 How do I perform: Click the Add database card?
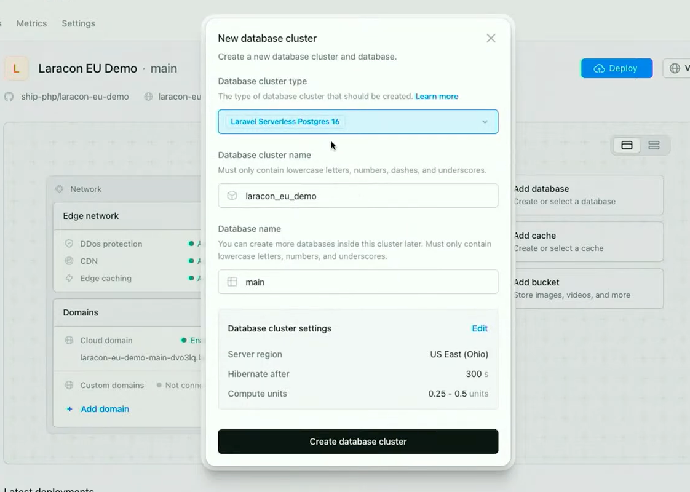click(x=587, y=195)
